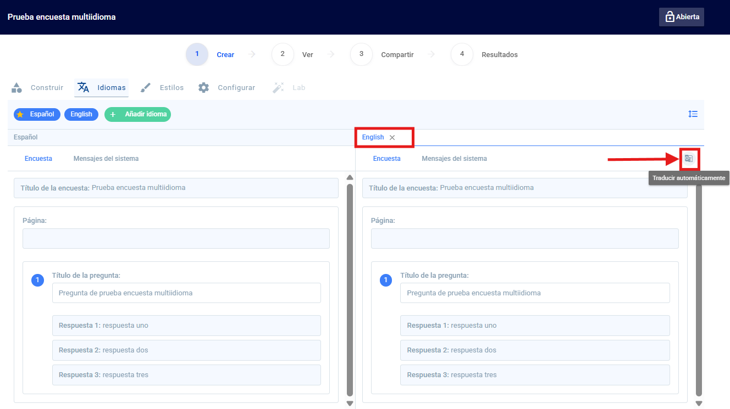
Task: Open step 4 Resultados
Action: point(484,54)
